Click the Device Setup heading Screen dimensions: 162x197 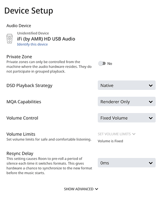click(x=29, y=11)
